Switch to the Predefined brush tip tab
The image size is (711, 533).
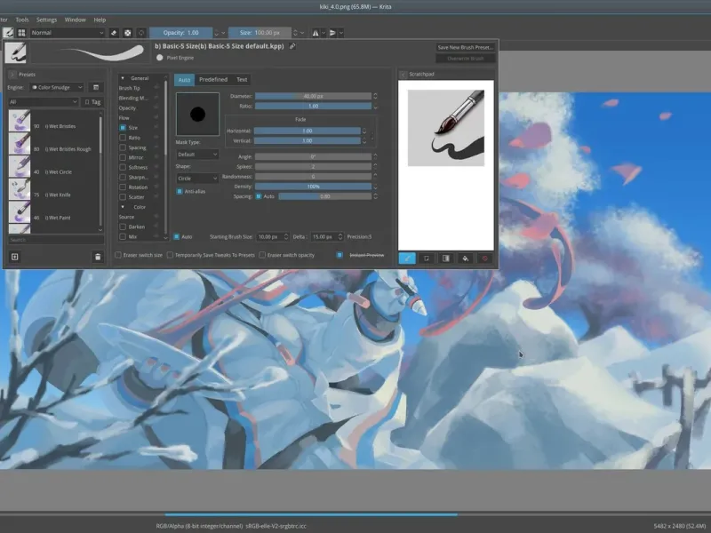tap(212, 80)
